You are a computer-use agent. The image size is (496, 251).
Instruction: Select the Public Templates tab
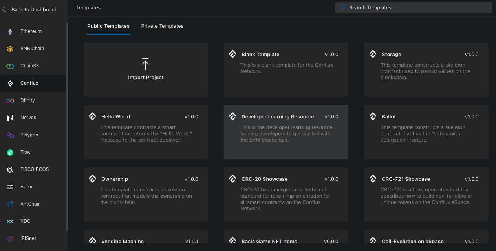coord(108,26)
